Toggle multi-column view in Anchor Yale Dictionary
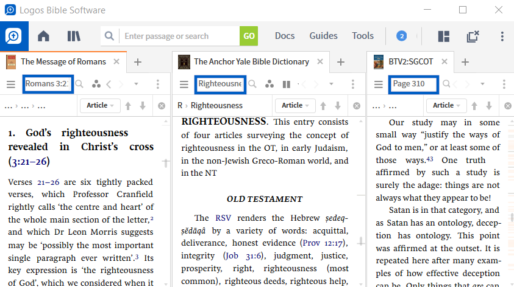 (x=287, y=85)
